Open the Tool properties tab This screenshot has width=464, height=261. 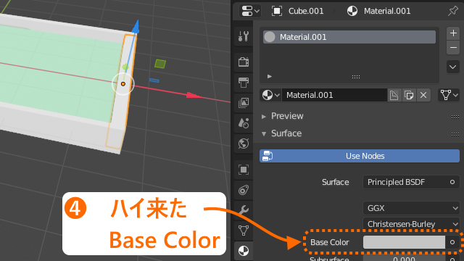coord(244,36)
